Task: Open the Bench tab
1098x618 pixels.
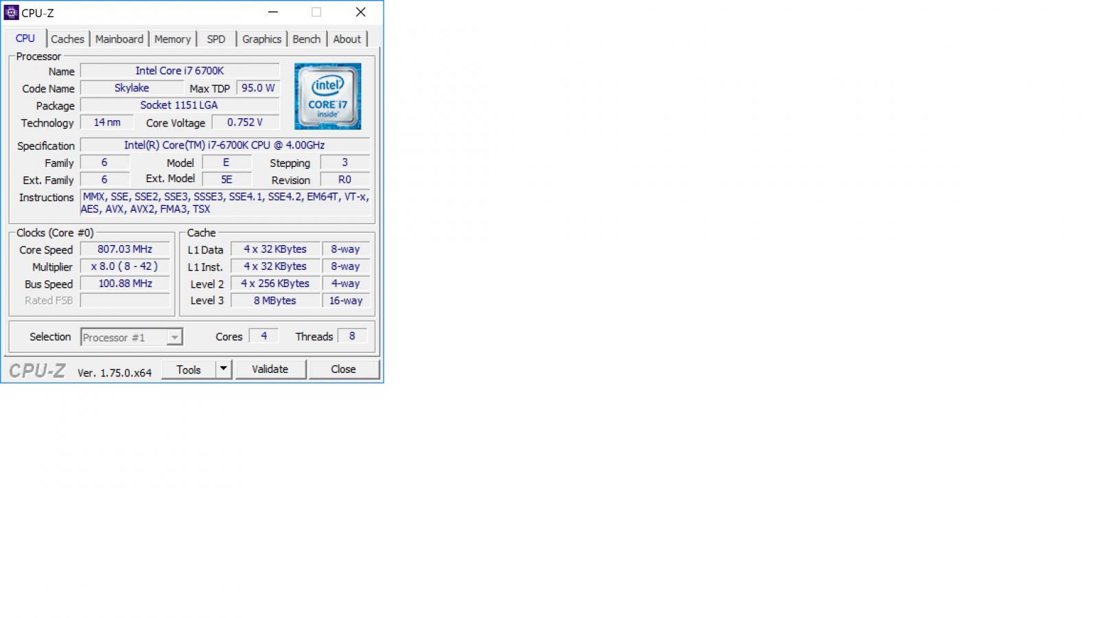Action: (306, 39)
